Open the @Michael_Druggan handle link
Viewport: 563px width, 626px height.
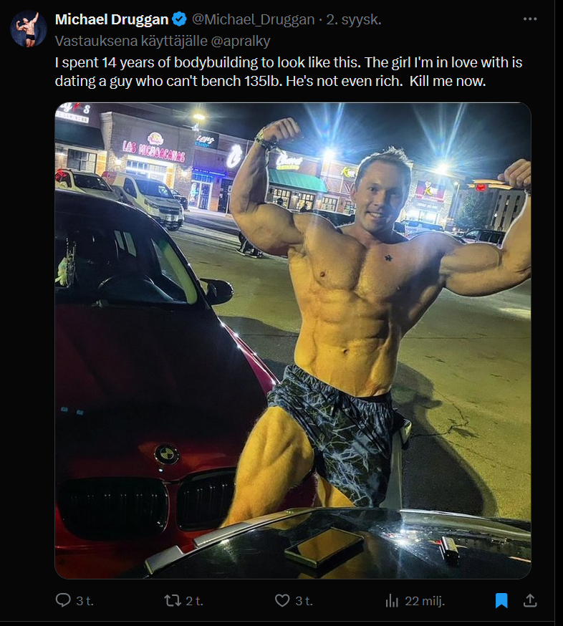pos(253,19)
